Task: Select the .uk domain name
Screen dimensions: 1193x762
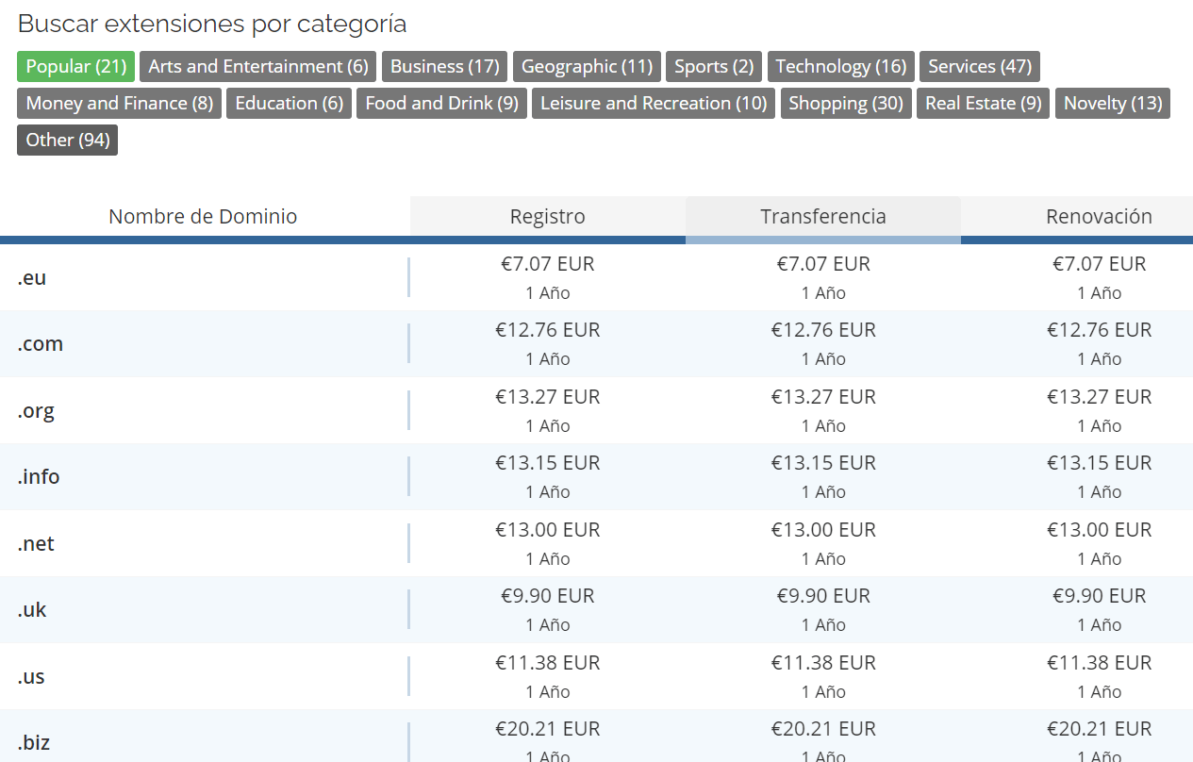Action: [x=32, y=609]
